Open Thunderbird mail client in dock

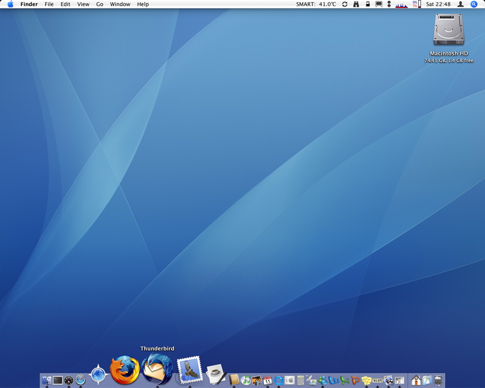[157, 369]
